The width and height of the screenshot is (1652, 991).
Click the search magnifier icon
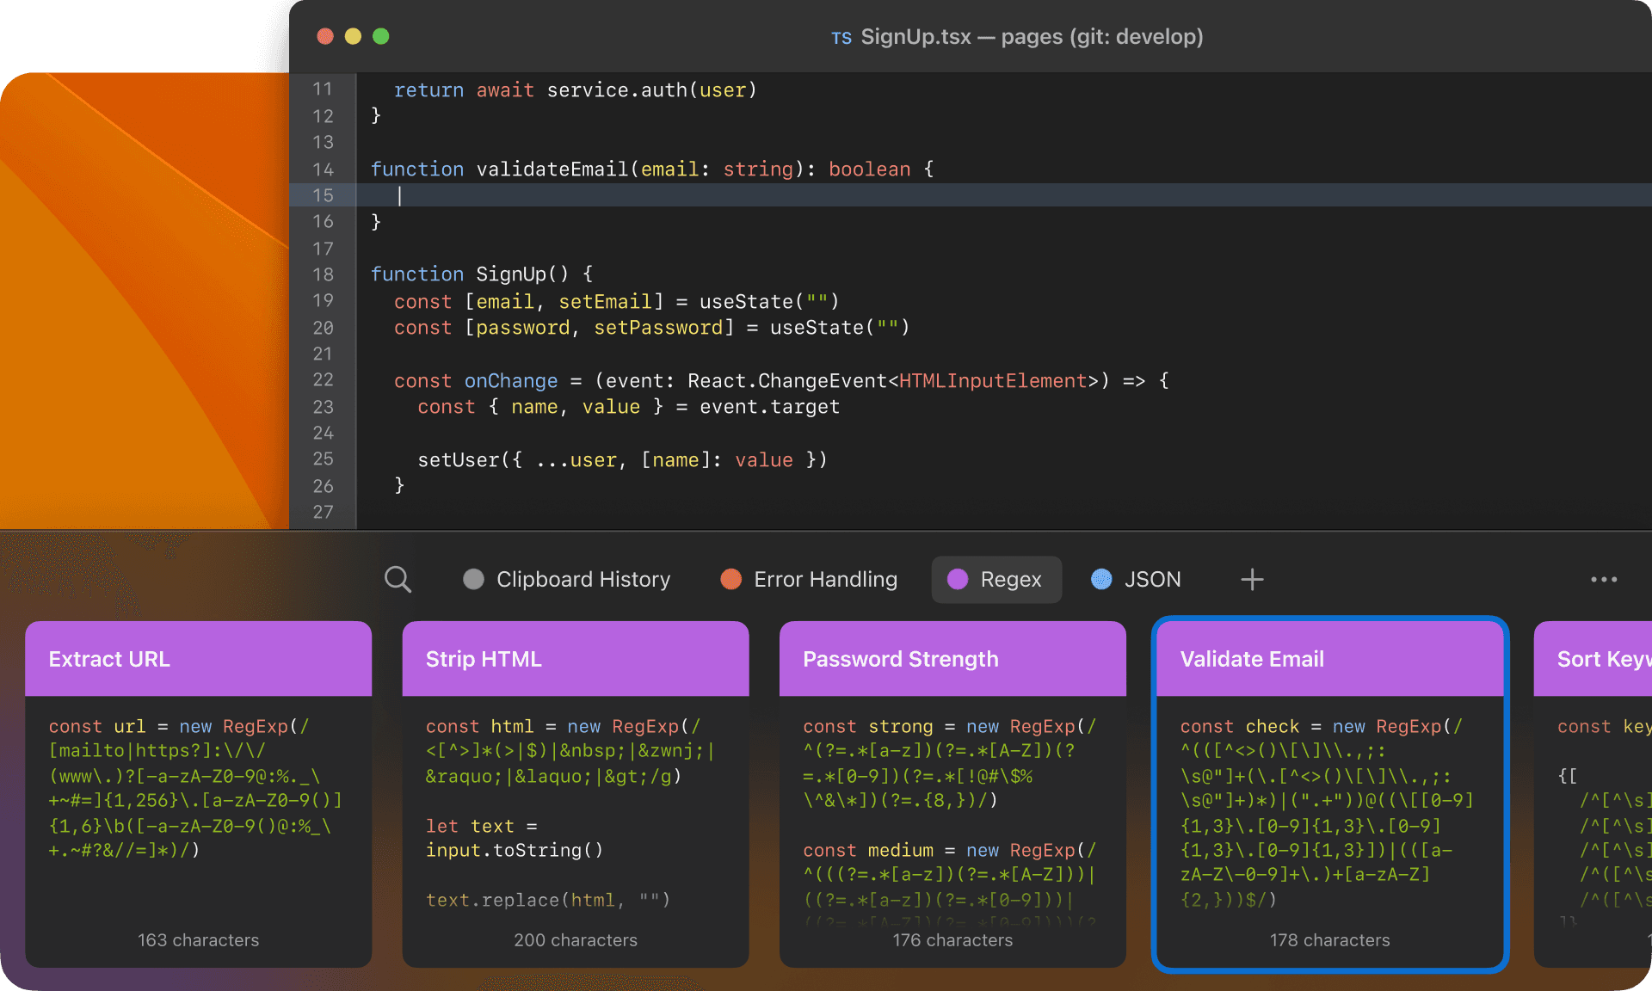398,580
